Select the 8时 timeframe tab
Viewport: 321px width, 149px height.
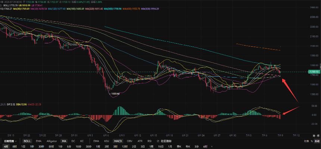pyautogui.click(x=15, y=147)
